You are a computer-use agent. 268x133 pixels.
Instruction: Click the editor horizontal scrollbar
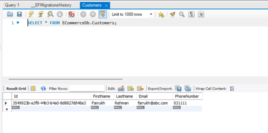point(66,79)
